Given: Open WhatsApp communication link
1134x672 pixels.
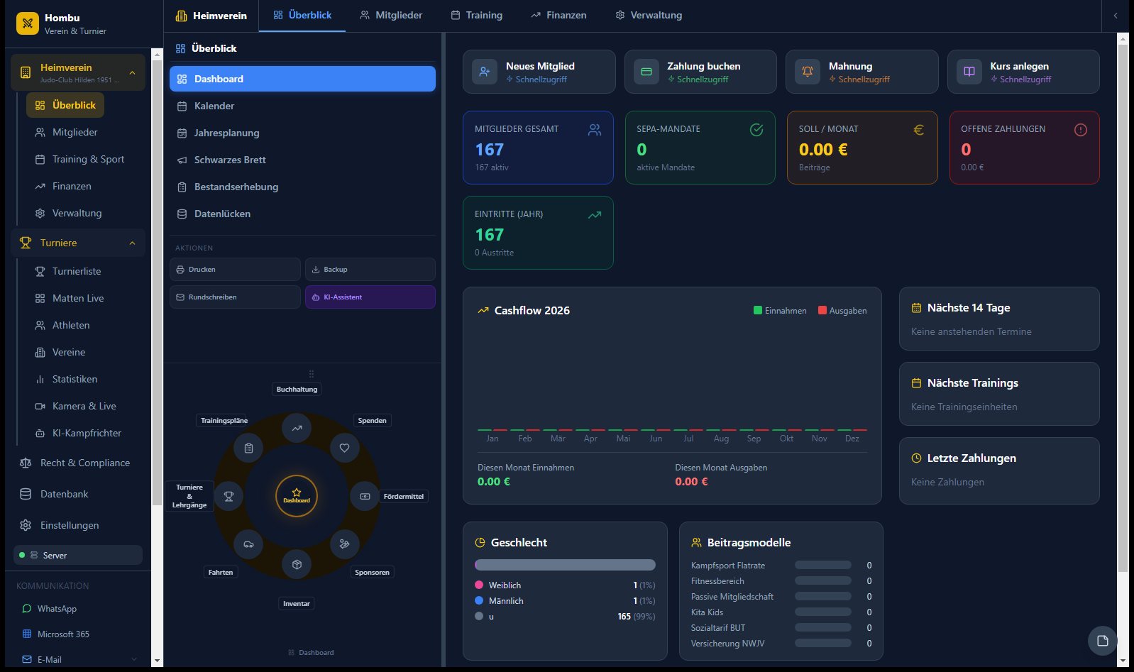Looking at the screenshot, I should pyautogui.click(x=57, y=609).
